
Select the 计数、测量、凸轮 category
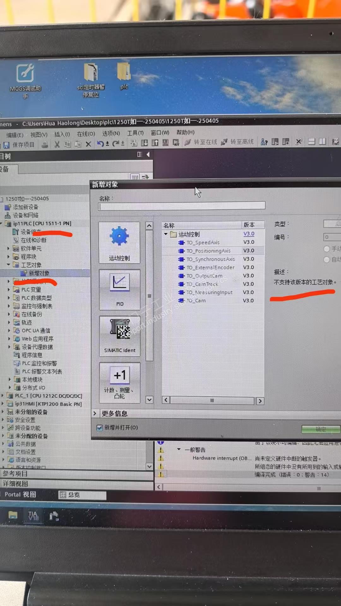[120, 383]
